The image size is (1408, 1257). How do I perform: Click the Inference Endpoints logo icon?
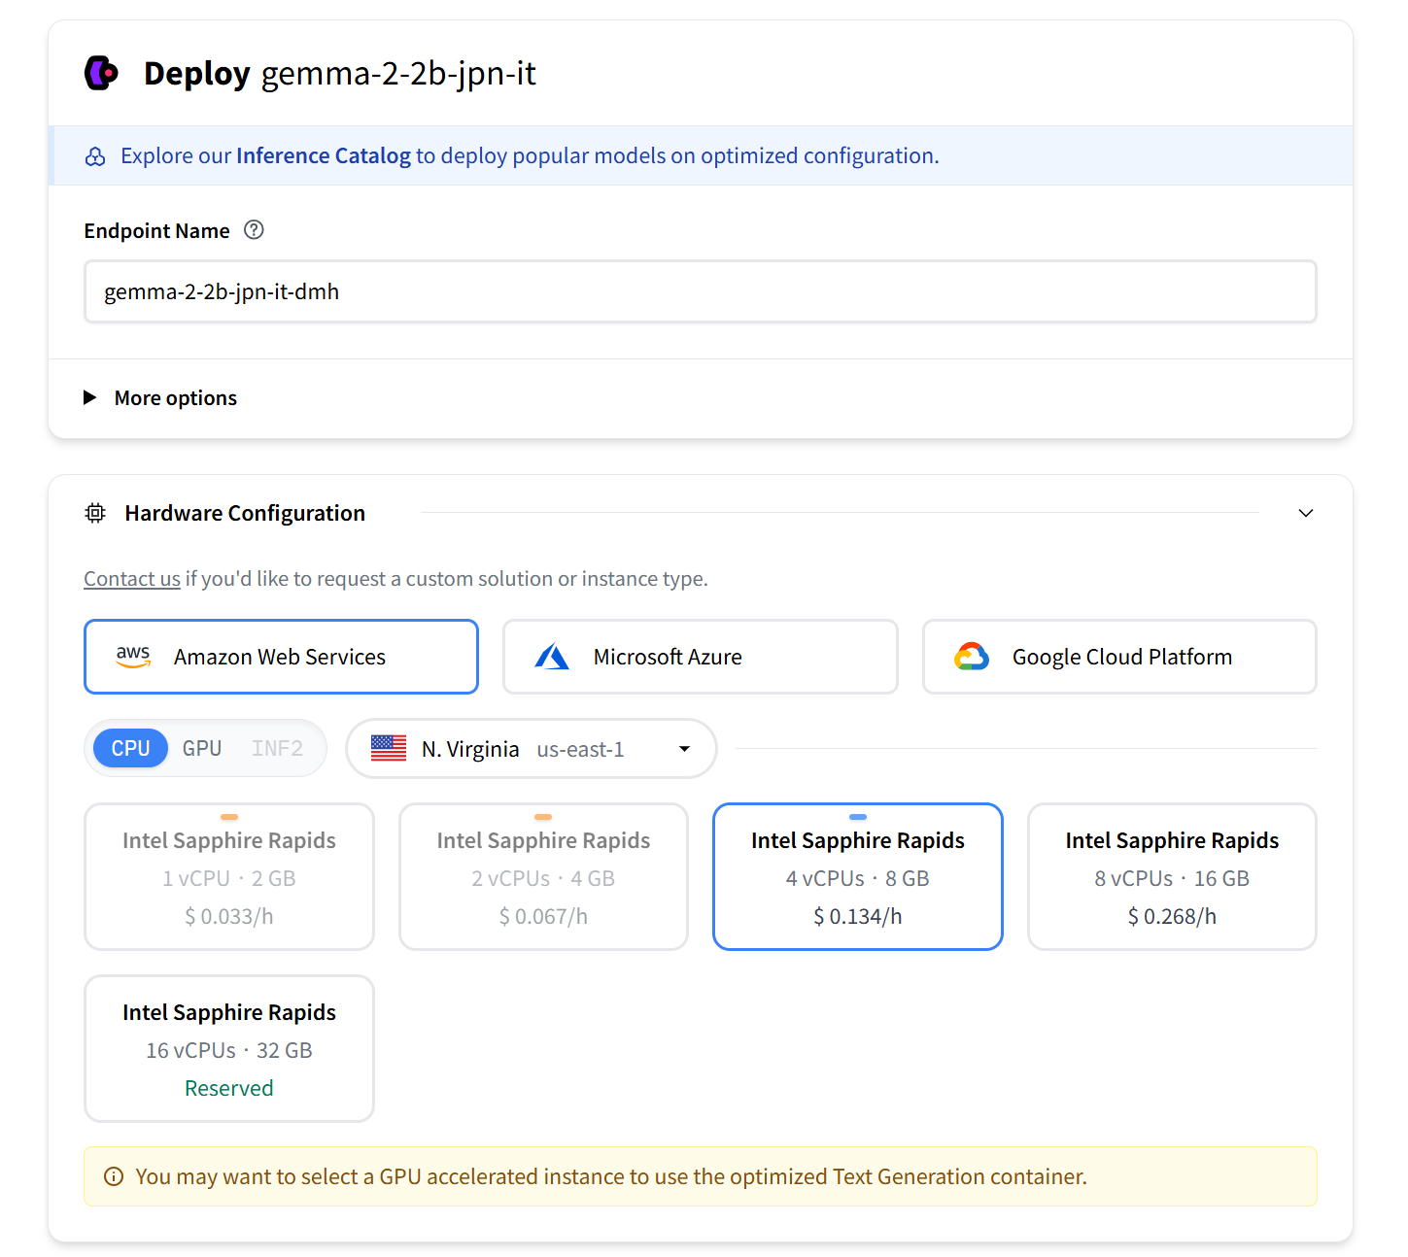pos(101,73)
